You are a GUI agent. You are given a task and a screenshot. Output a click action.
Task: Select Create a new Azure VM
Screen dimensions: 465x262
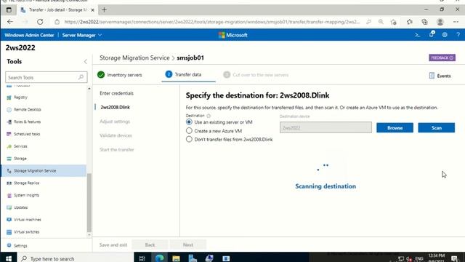(189, 131)
